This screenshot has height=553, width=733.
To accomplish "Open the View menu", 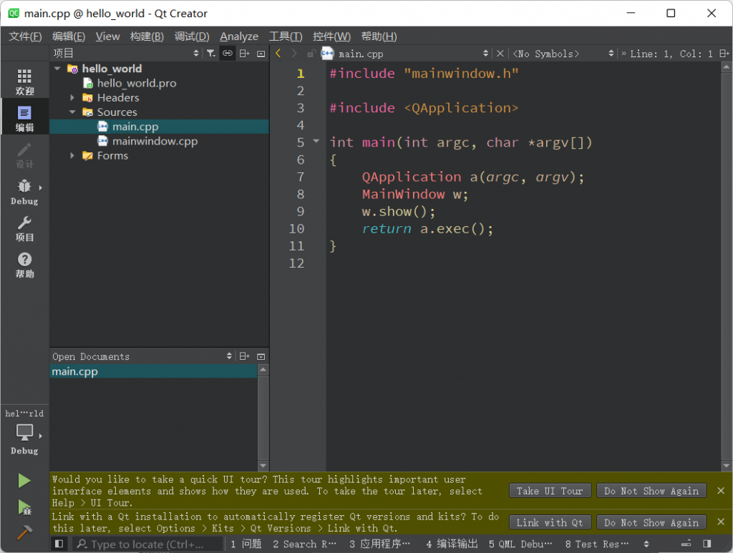I will pyautogui.click(x=108, y=36).
